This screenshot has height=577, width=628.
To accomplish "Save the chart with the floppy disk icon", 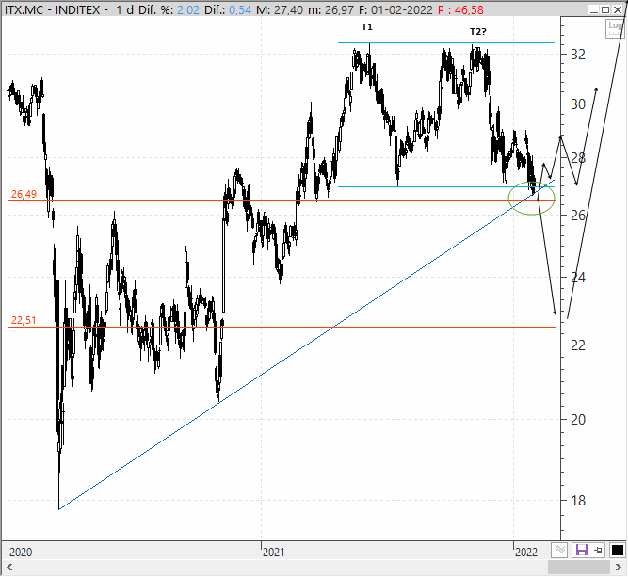I will pos(581,550).
